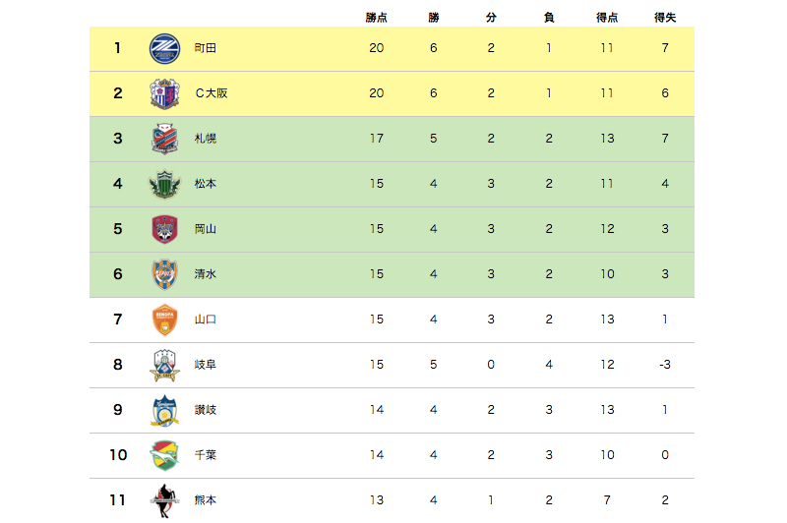Image resolution: width=787 pixels, height=523 pixels.
Task: Click the Machida team crest icon
Action: 164,48
